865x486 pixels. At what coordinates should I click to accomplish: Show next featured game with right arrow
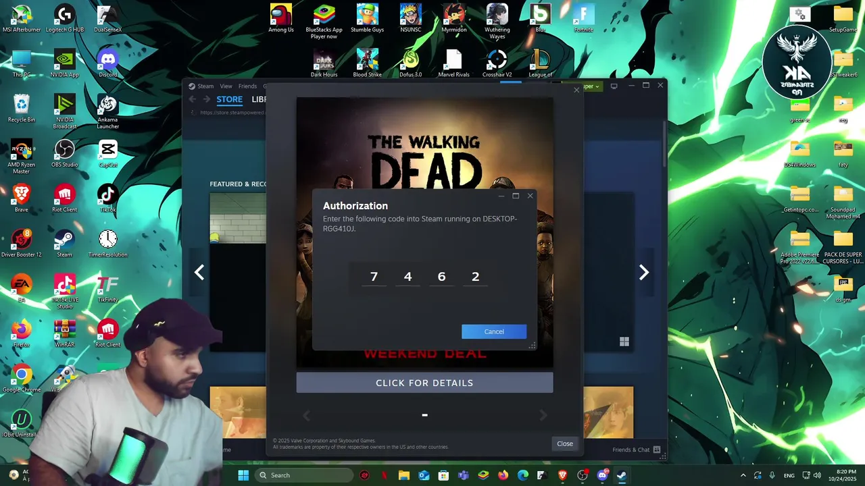pyautogui.click(x=644, y=272)
